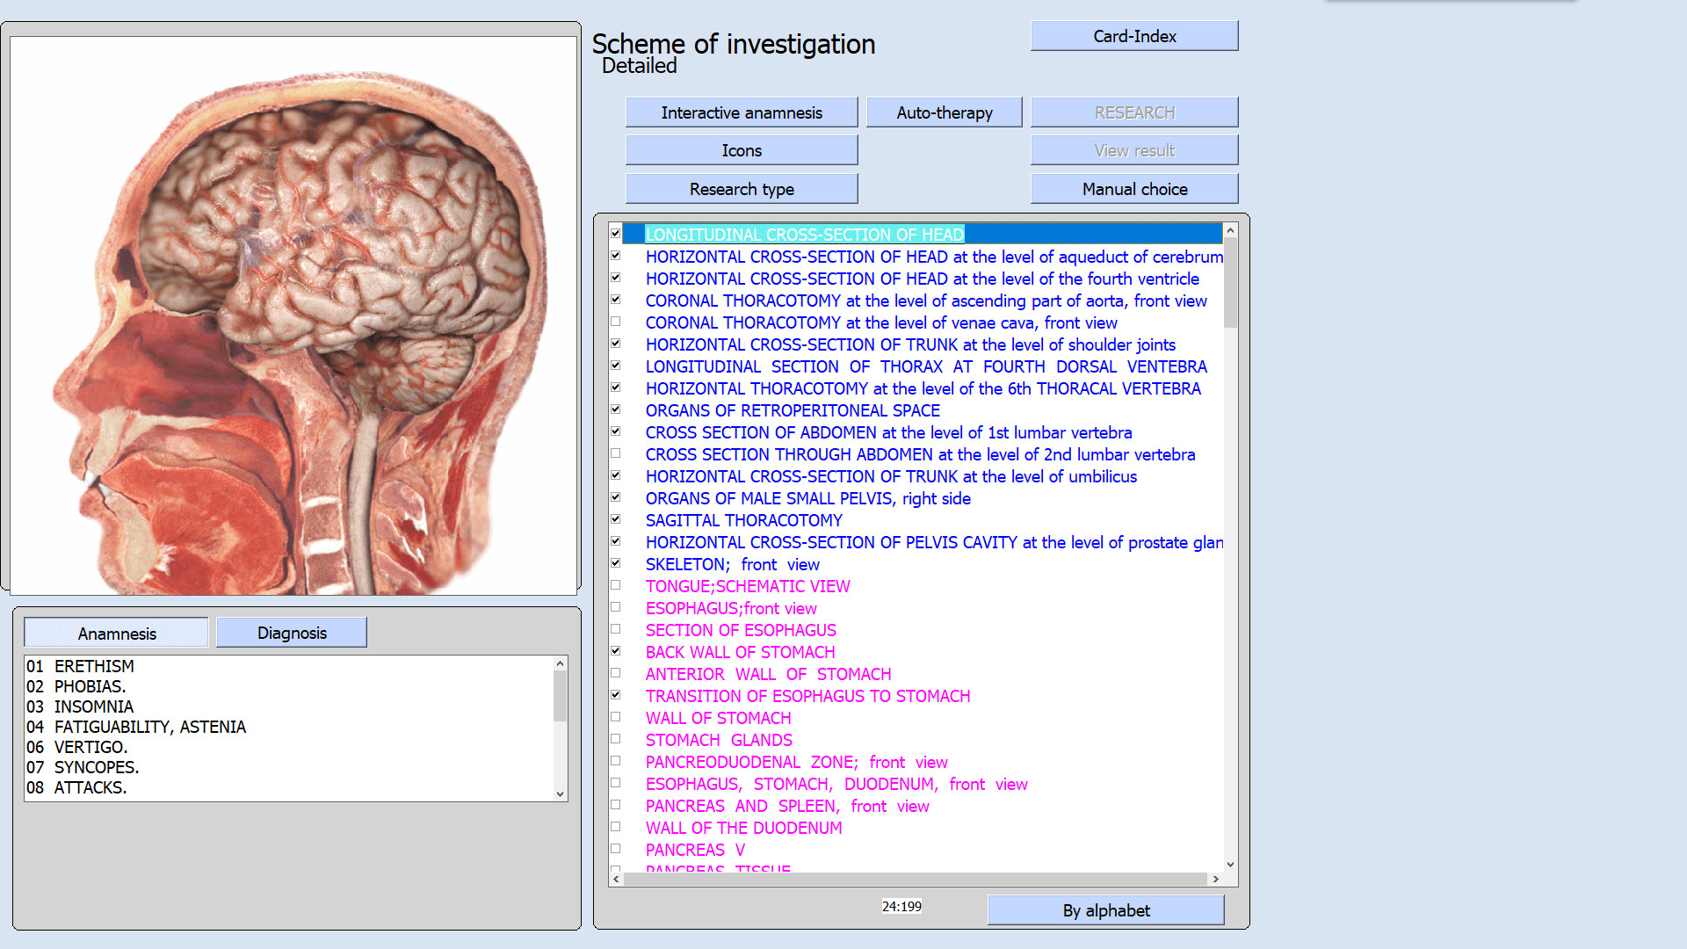1687x949 pixels.
Task: Enable CORONAL THORACOTOMY venae cava checkbox
Action: click(616, 322)
